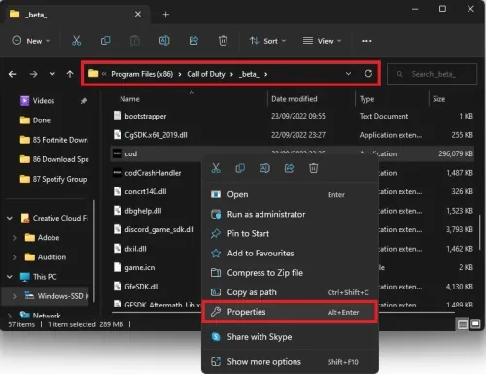Expand the Adobe folder in sidebar
This screenshot has width=486, height=374.
pos(14,238)
